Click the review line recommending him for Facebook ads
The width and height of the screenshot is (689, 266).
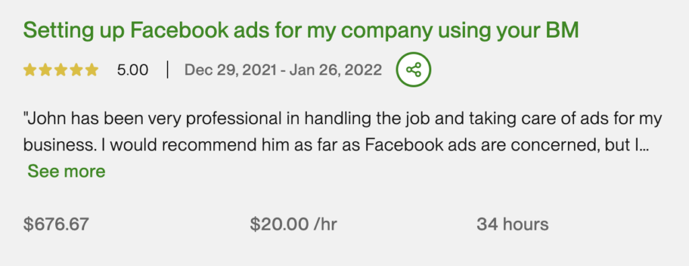pyautogui.click(x=336, y=146)
